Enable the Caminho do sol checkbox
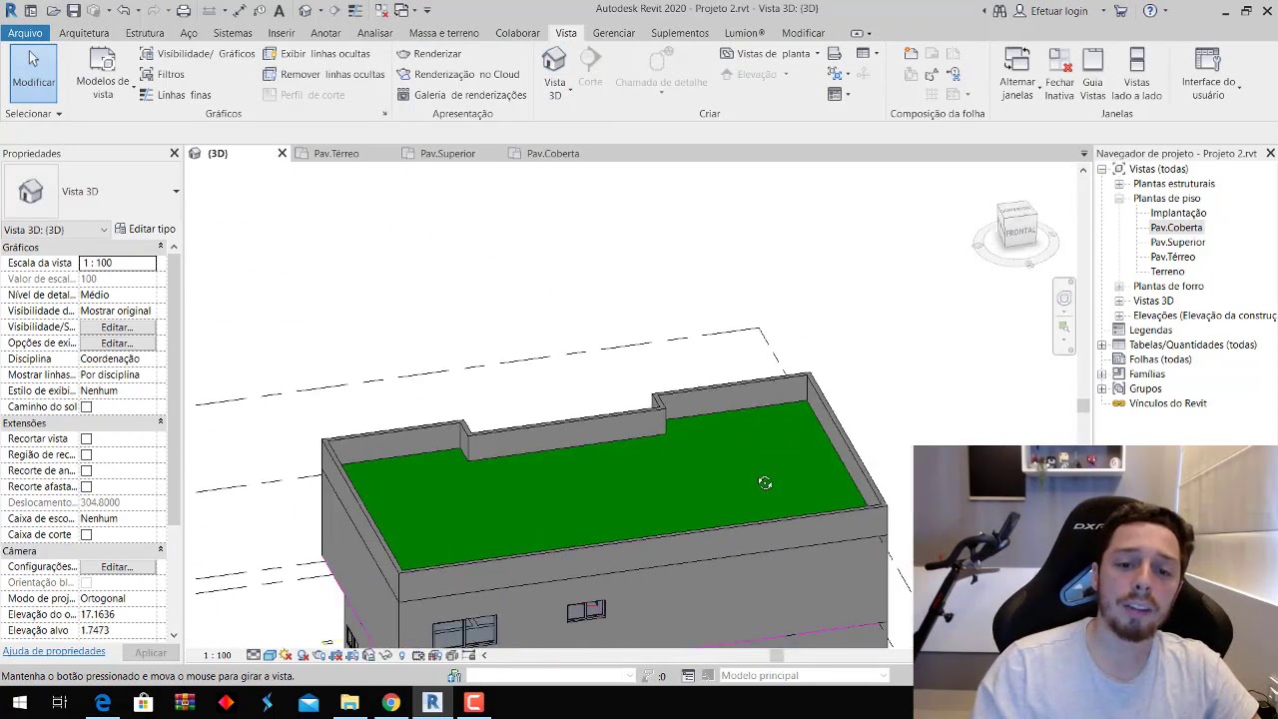 pos(86,406)
